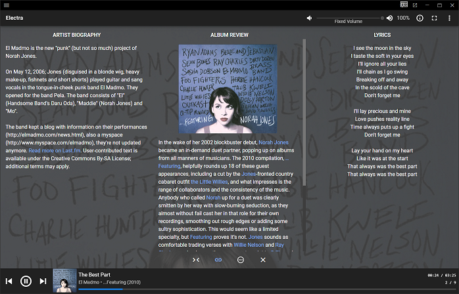This screenshot has height=294, width=459.
Task: Click the 'Fixed Volume' label
Action: 349,22
